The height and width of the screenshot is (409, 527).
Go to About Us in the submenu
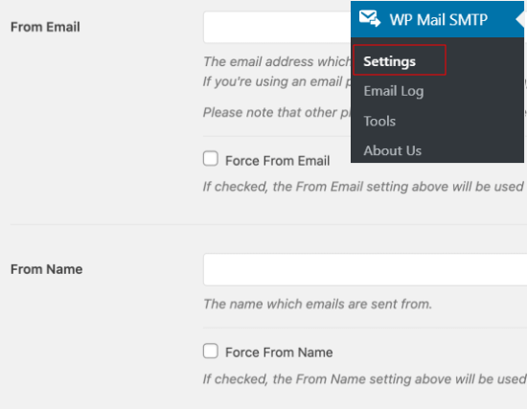[392, 150]
